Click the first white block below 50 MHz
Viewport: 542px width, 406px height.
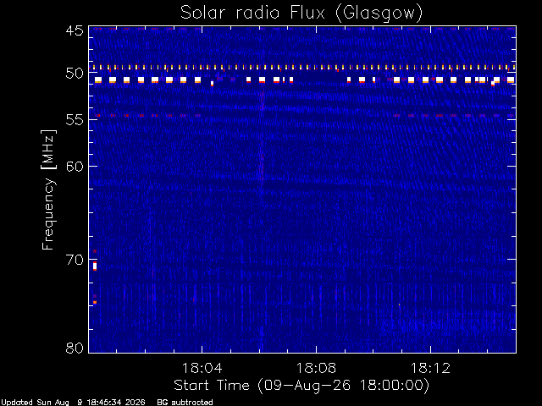click(98, 80)
